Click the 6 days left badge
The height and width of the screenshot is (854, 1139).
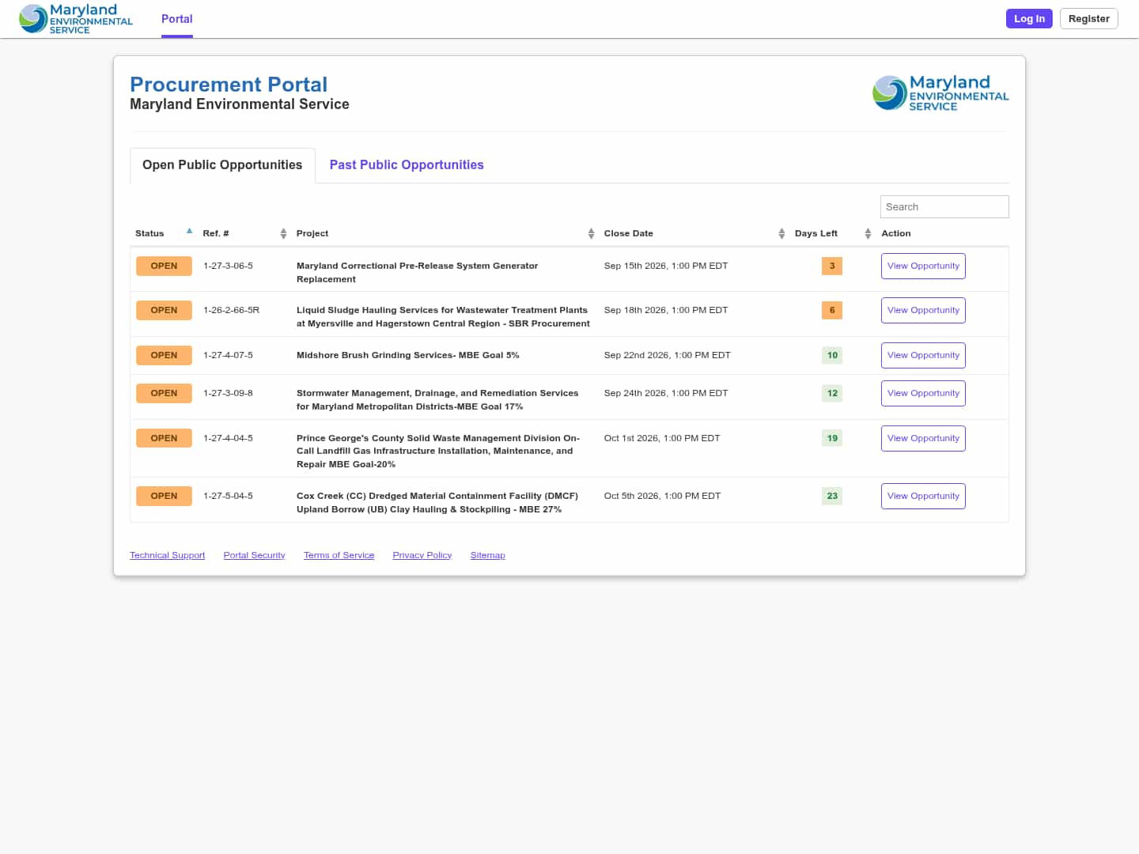point(832,311)
